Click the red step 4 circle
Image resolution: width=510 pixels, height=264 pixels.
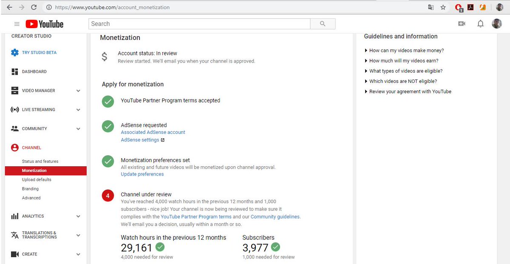108,196
